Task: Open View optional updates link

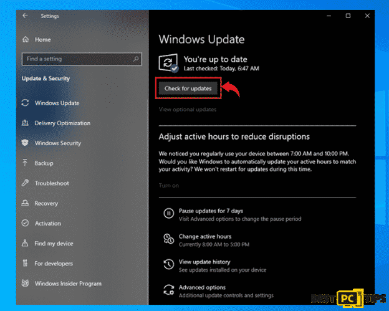Action: (x=188, y=109)
